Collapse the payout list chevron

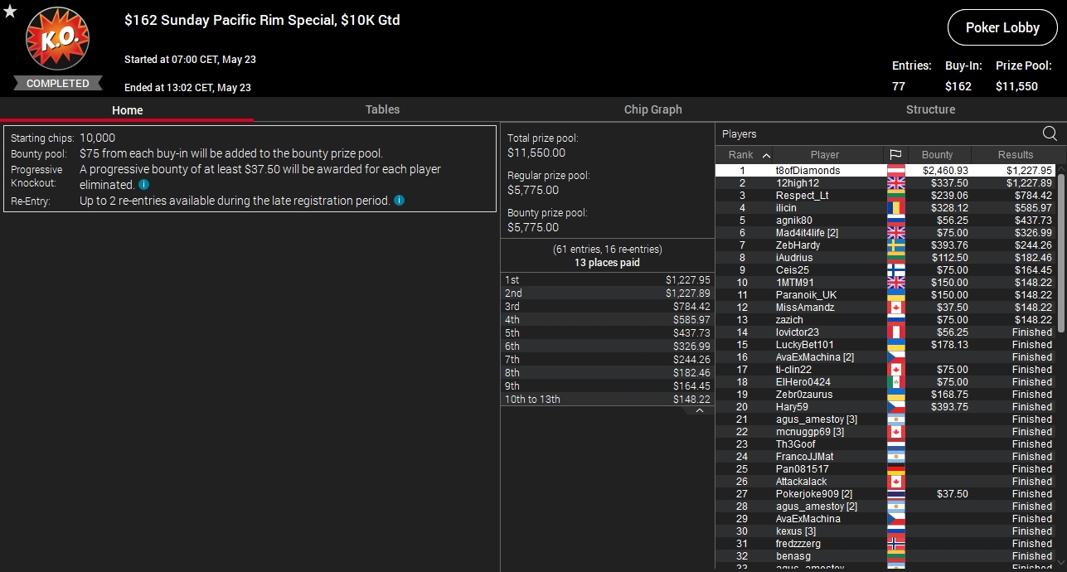pos(699,410)
